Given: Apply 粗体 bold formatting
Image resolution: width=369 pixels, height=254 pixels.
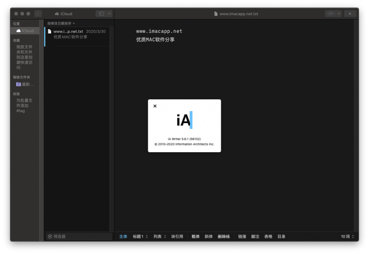Looking at the screenshot, I should coord(195,236).
